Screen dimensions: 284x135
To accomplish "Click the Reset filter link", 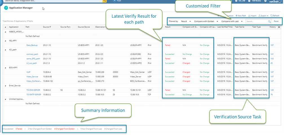I will [x=276, y=21].
